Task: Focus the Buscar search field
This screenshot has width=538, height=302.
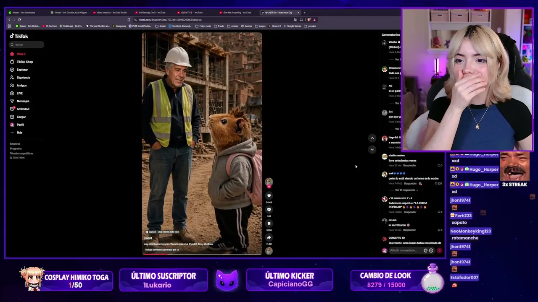Action: click(27, 44)
